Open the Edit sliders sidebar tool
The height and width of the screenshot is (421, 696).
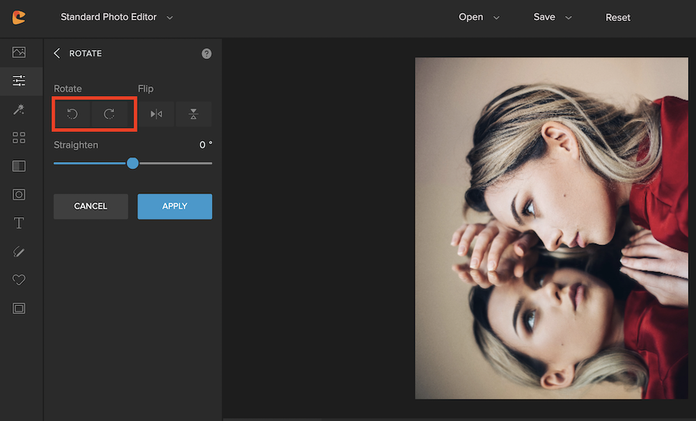[19, 81]
